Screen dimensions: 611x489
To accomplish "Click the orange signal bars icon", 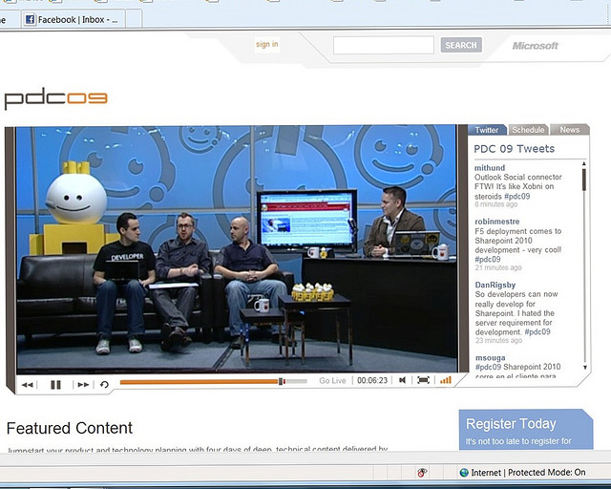I will [446, 380].
